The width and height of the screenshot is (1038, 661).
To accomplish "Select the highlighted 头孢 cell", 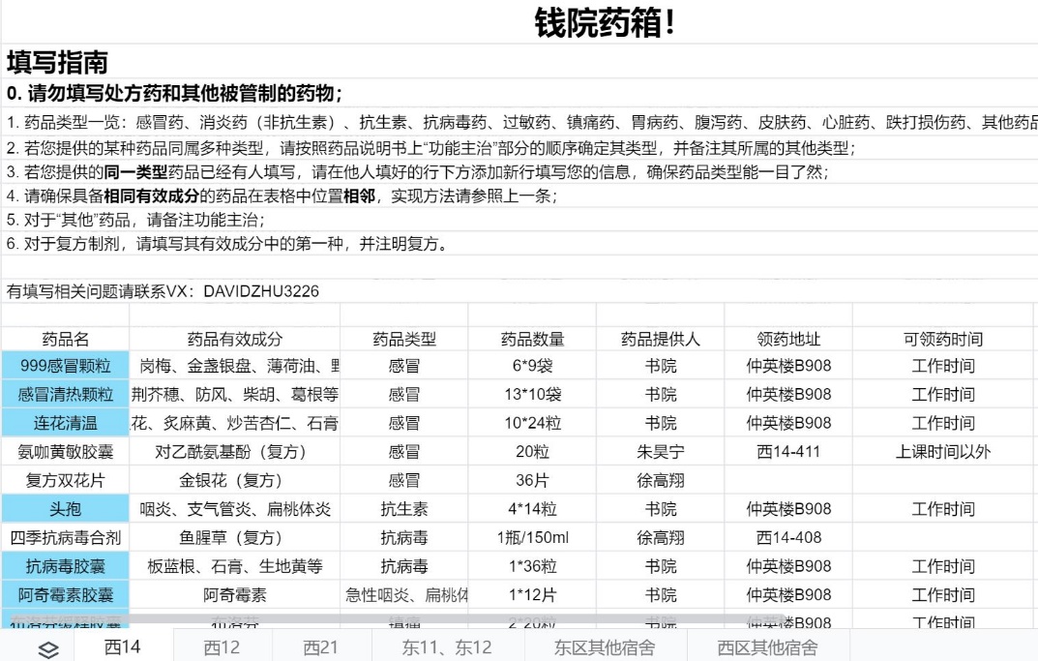I will click(x=66, y=509).
